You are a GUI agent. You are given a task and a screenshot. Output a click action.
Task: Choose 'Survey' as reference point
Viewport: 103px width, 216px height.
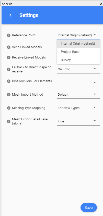(x=78, y=60)
